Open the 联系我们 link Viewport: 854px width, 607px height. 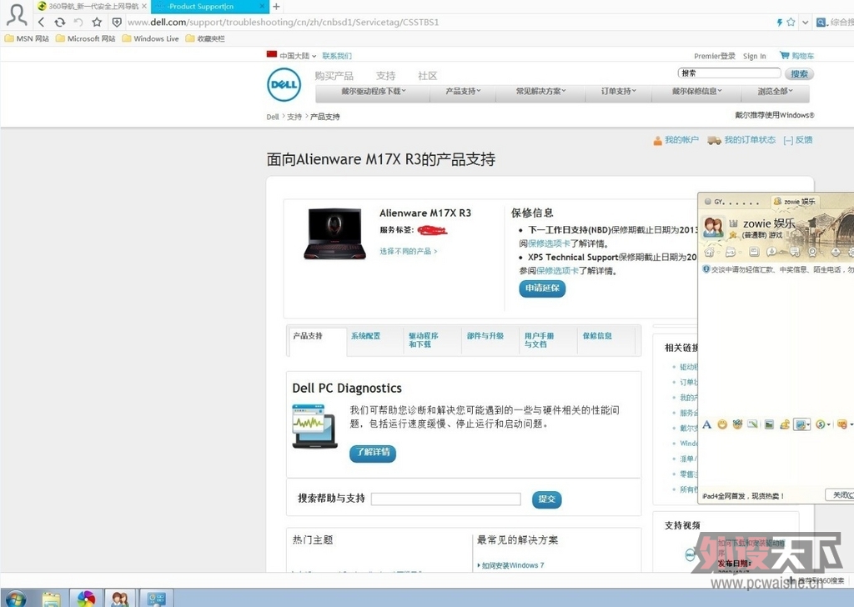point(337,56)
